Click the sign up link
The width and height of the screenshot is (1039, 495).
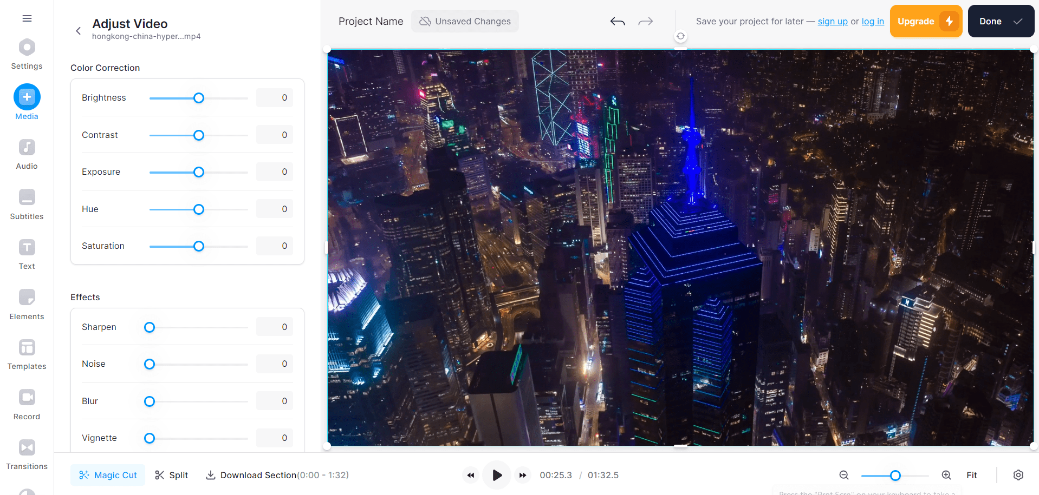coord(832,21)
